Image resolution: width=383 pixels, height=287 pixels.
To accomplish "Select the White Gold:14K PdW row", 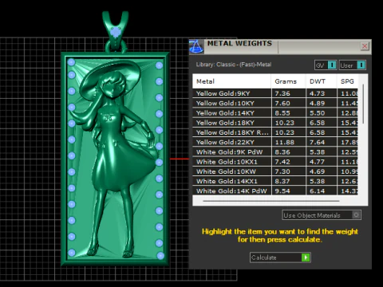I will click(x=275, y=191).
